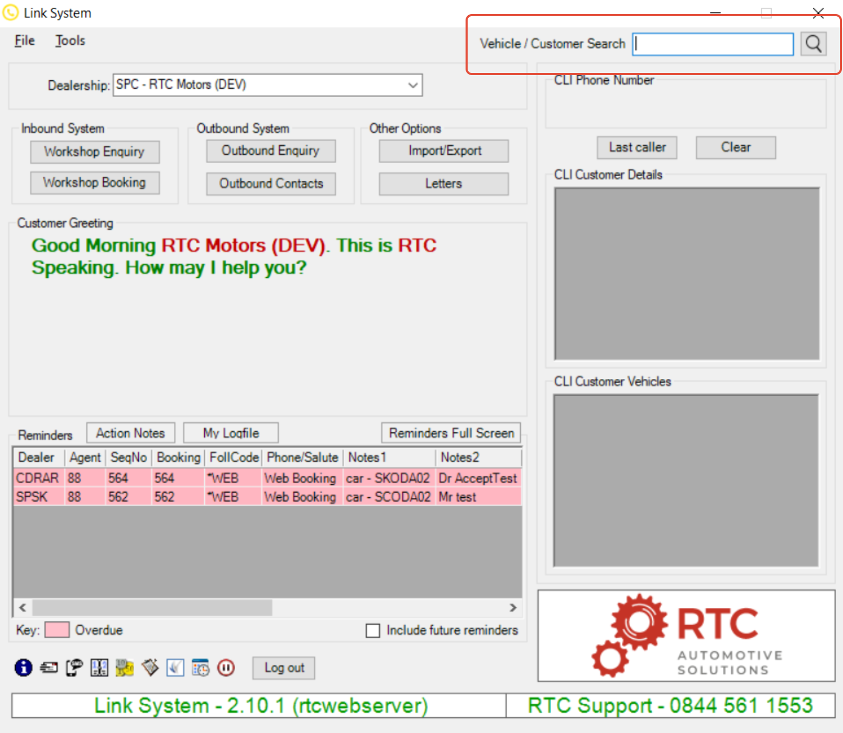Close the Link System window
The height and width of the screenshot is (733, 843).
pyautogui.click(x=818, y=13)
